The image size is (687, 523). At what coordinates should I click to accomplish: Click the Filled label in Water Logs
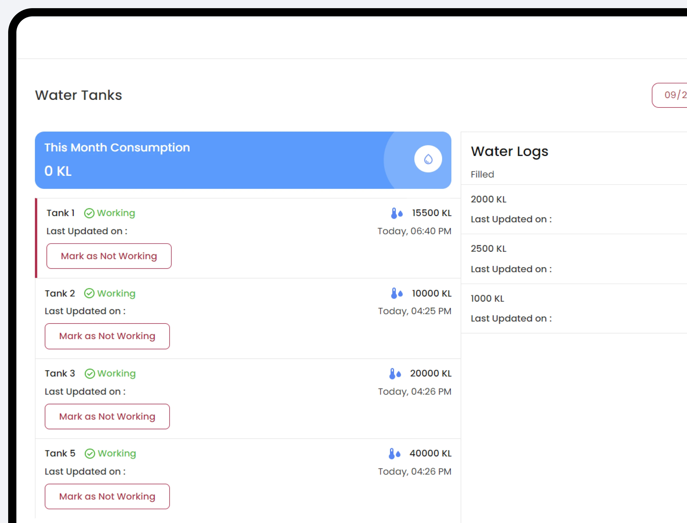click(482, 174)
